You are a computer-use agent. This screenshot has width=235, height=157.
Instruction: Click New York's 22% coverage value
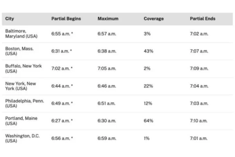(x=148, y=86)
